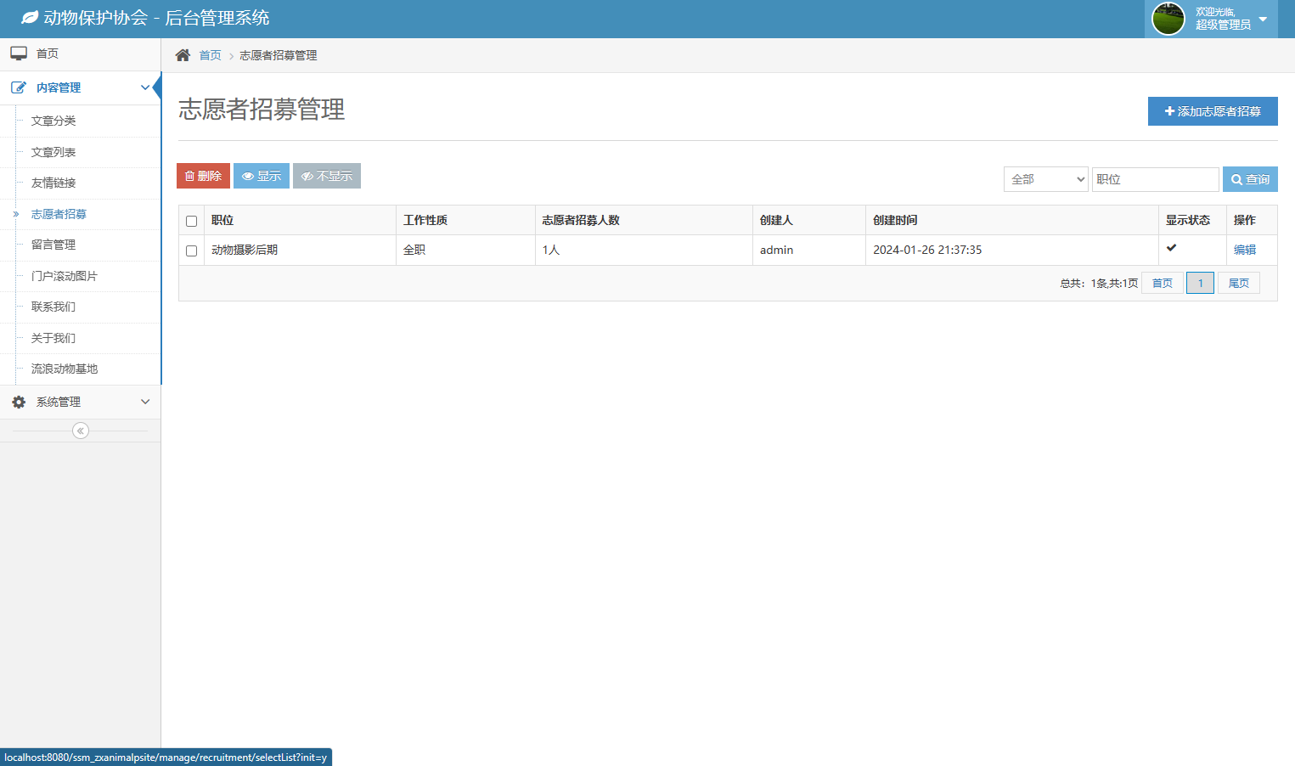
Task: Click the 添加志愿者招募 button
Action: pyautogui.click(x=1213, y=111)
